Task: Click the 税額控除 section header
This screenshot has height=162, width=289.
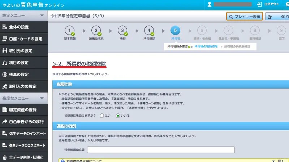Action: click(x=171, y=84)
